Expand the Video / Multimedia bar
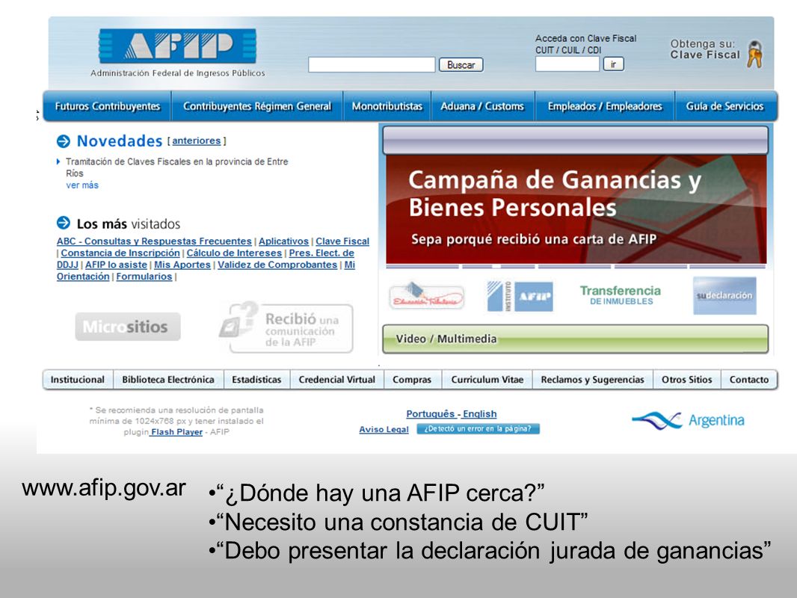 [575, 339]
